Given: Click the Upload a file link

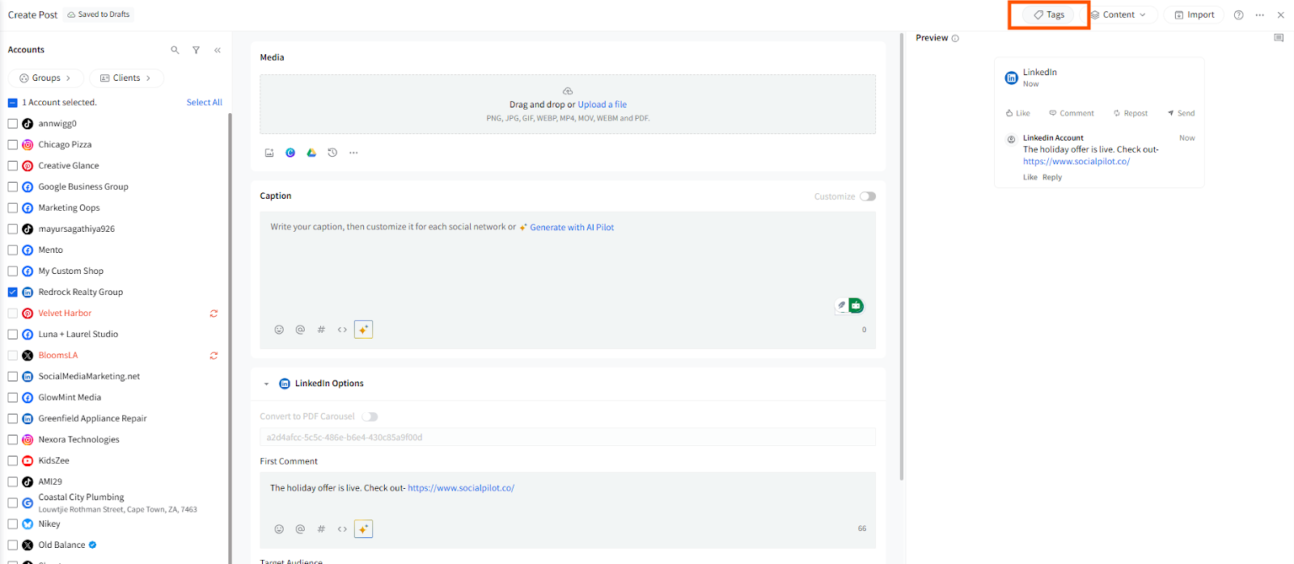Looking at the screenshot, I should pyautogui.click(x=603, y=104).
